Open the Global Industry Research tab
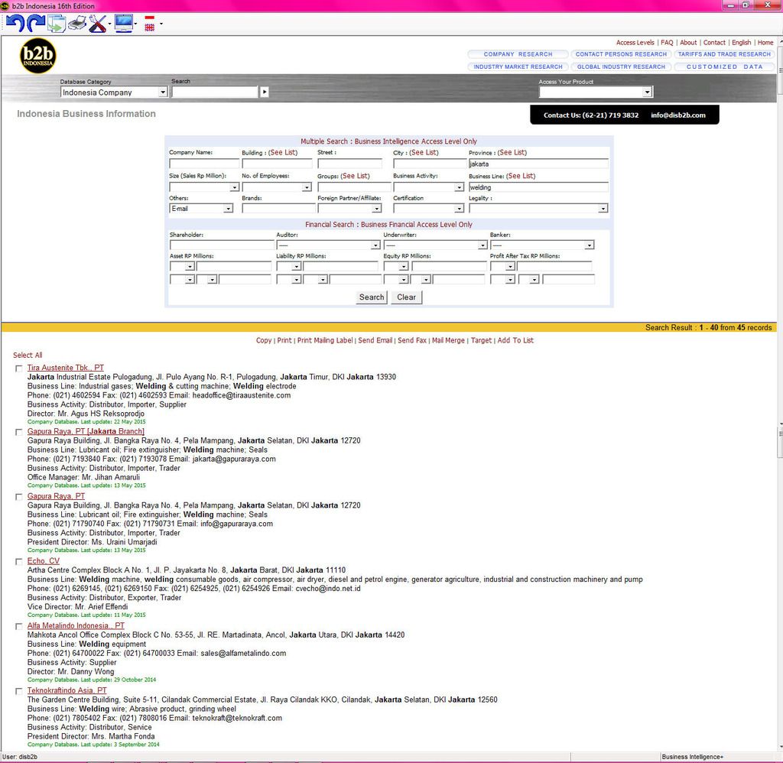Viewport: 783px width, 763px height. [x=621, y=67]
